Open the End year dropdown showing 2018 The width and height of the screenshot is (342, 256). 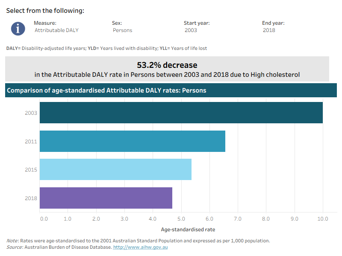(x=269, y=30)
